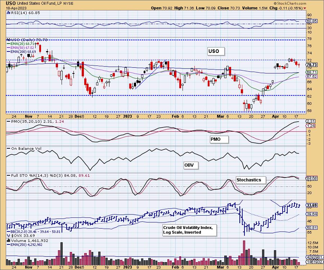The image size is (324, 270).
Task: Click the volume bars icon beside Volume label
Action: point(9,240)
